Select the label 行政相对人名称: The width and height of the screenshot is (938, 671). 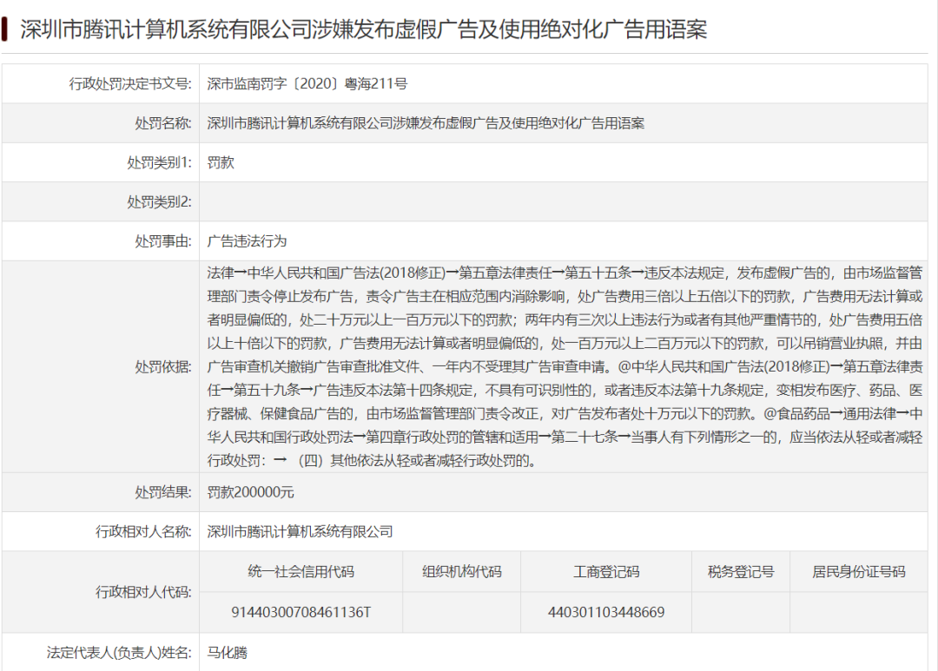tap(143, 531)
